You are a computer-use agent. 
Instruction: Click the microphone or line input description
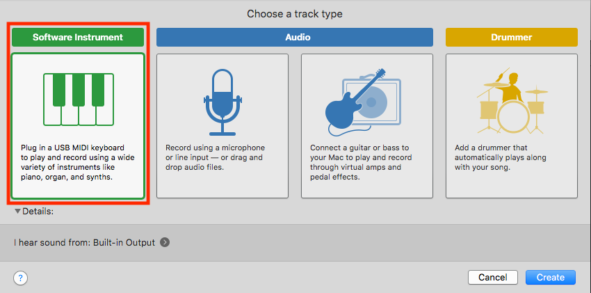[x=216, y=157]
